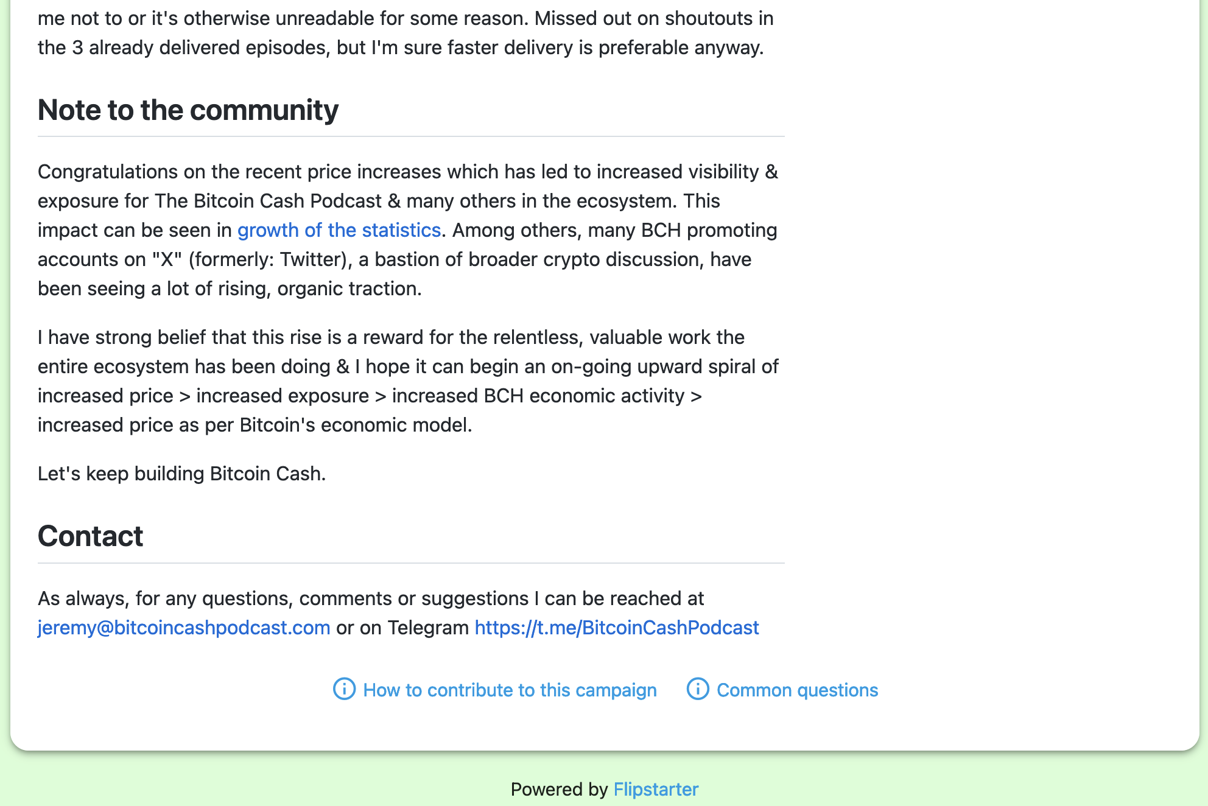Click the info icon beside How to contribute
This screenshot has width=1208, height=806.
click(x=344, y=689)
